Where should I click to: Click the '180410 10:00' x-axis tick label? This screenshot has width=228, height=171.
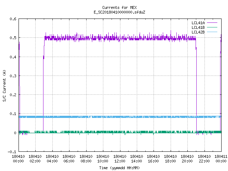(x=103, y=159)
